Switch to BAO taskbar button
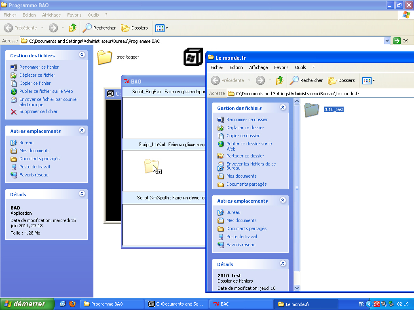The image size is (414, 310). [x=241, y=304]
